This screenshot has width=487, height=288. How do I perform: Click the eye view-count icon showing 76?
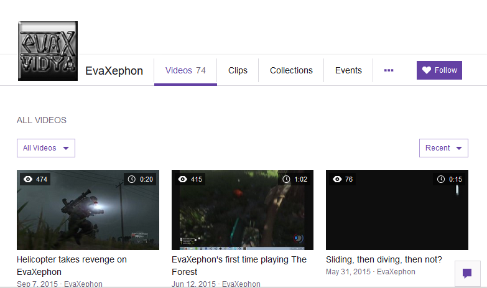pyautogui.click(x=337, y=179)
